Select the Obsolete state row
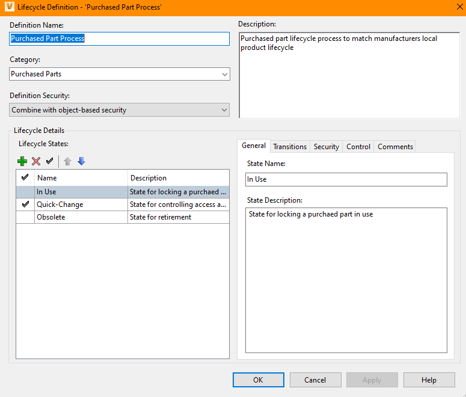Image resolution: width=466 pixels, height=397 pixels. [123, 217]
